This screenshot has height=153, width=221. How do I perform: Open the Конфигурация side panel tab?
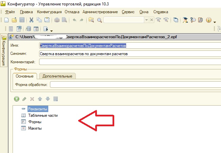[x=4, y=50]
